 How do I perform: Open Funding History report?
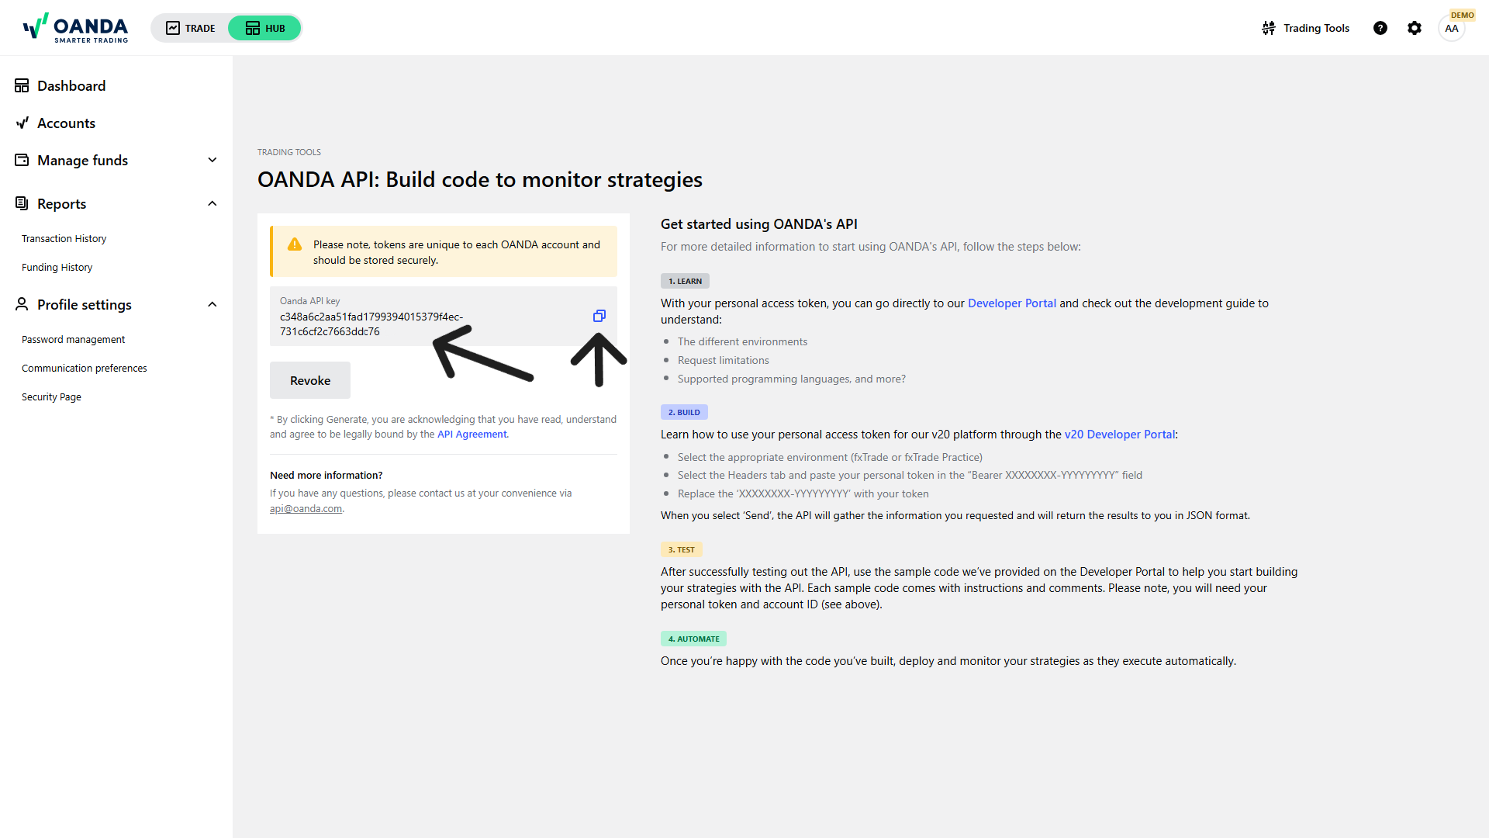tap(57, 267)
